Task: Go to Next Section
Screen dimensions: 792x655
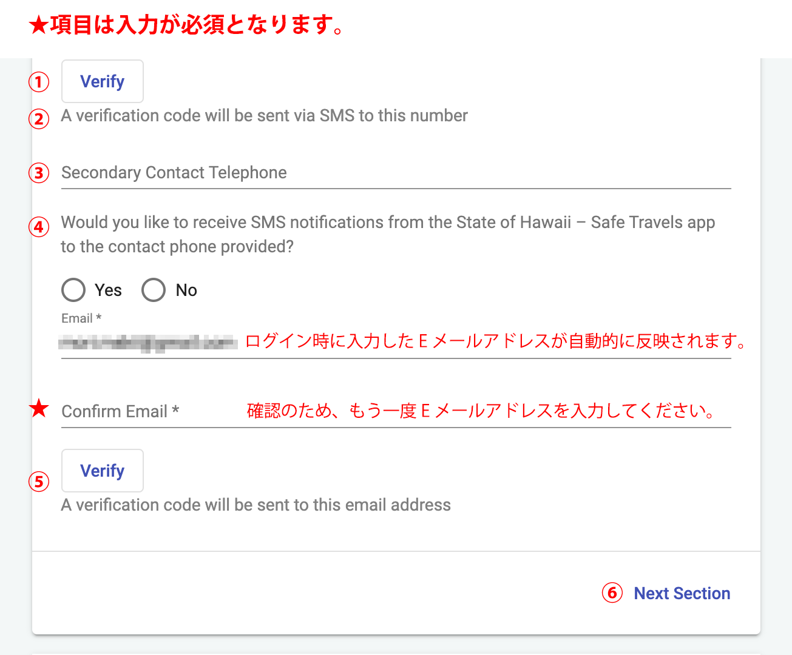Action: click(682, 593)
